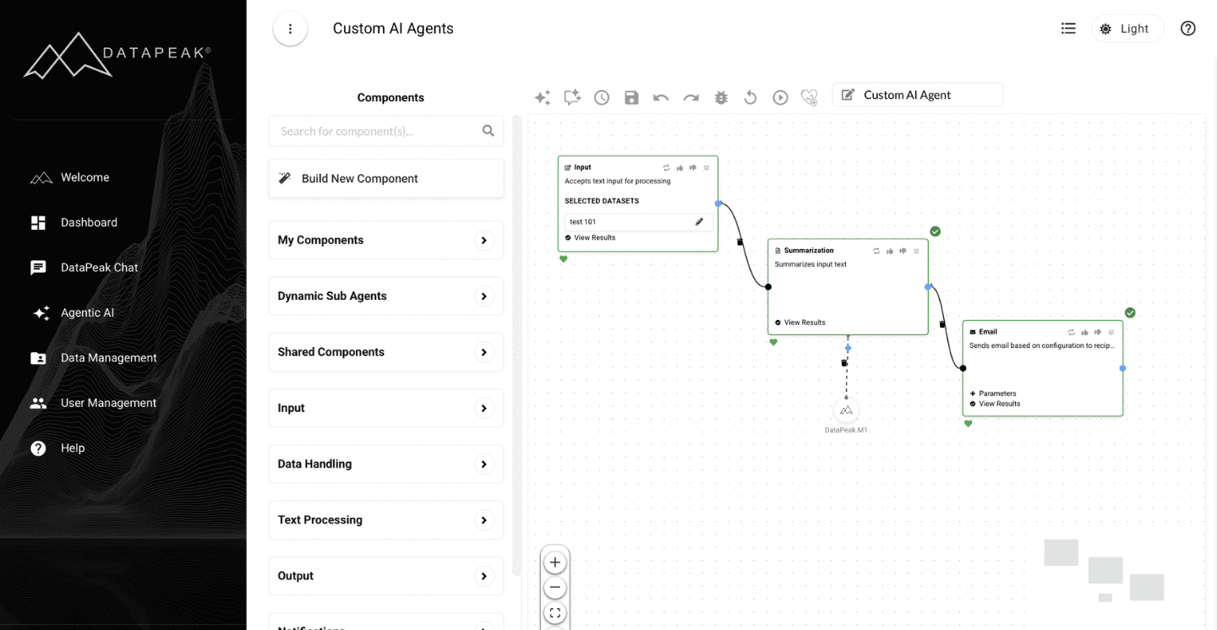1217x630 pixels.
Task: Go to Welcome in the sidebar
Action: click(70, 177)
